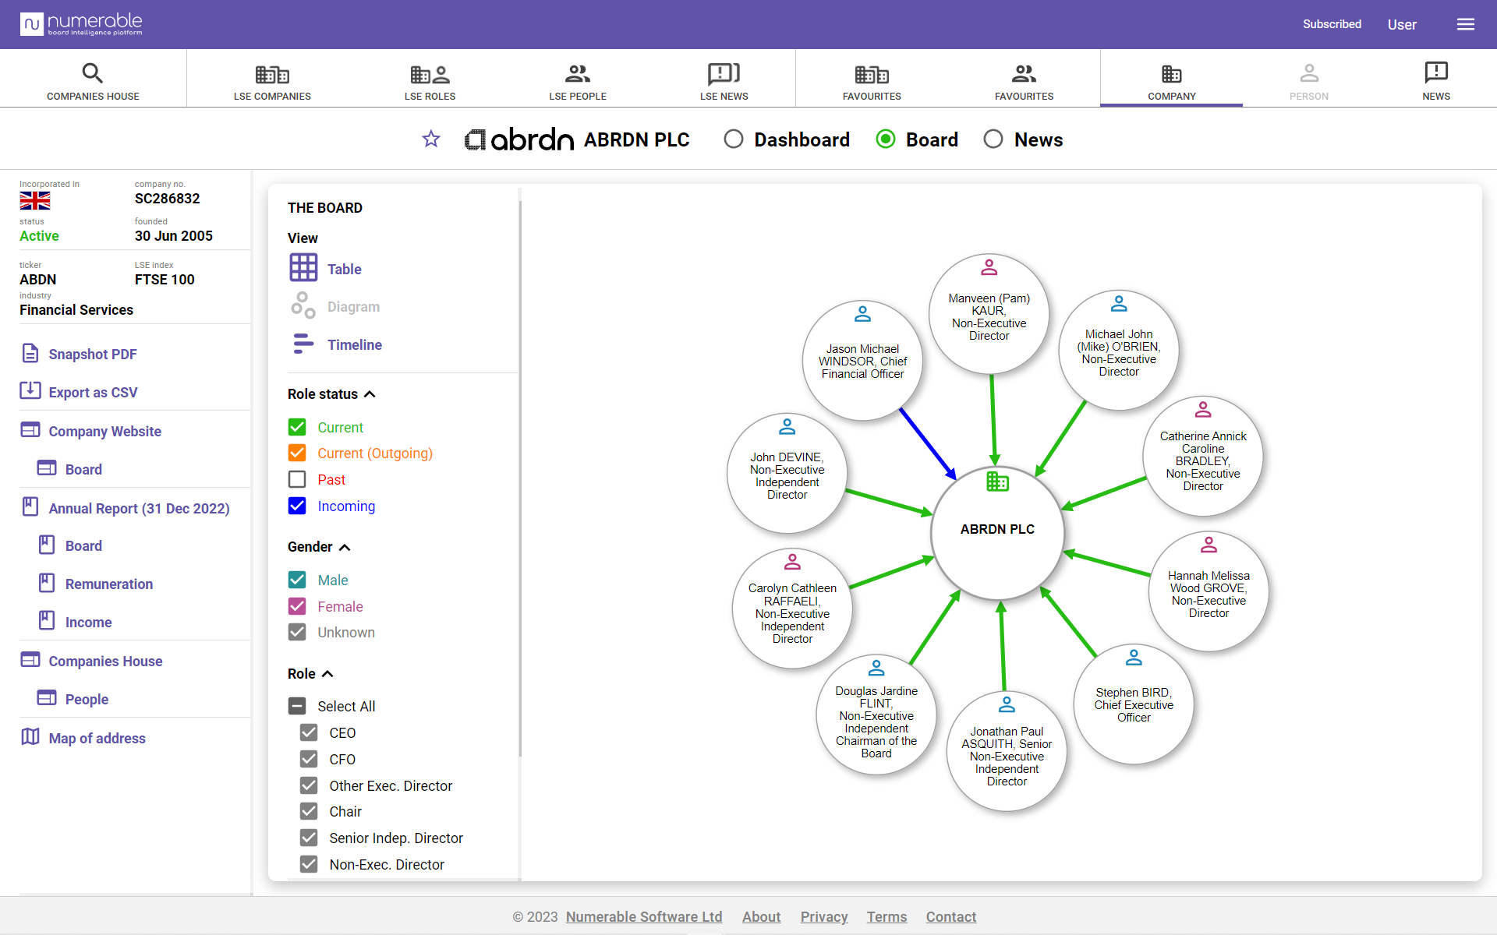Click the Timeline view icon
1497x935 pixels.
[303, 344]
